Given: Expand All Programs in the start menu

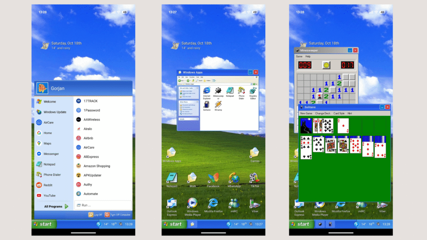Looking at the screenshot, I should (x=56, y=206).
